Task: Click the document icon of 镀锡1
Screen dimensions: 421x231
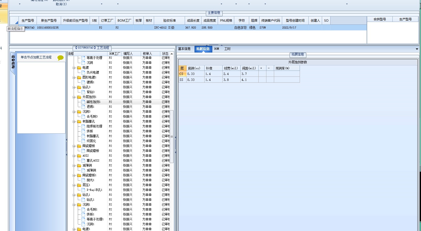Action: coord(83,82)
